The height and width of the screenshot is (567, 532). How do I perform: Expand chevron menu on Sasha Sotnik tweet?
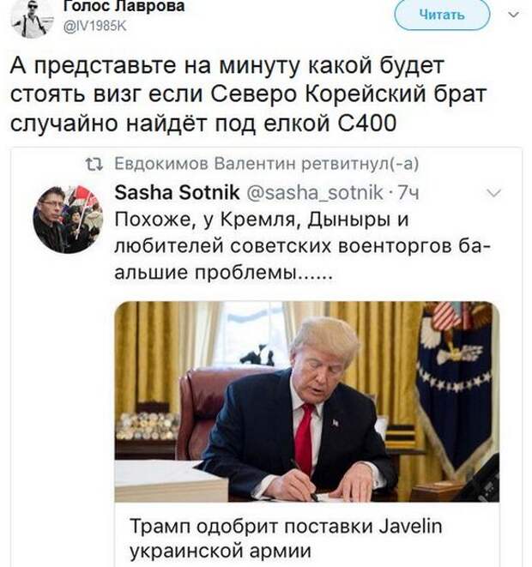(493, 193)
